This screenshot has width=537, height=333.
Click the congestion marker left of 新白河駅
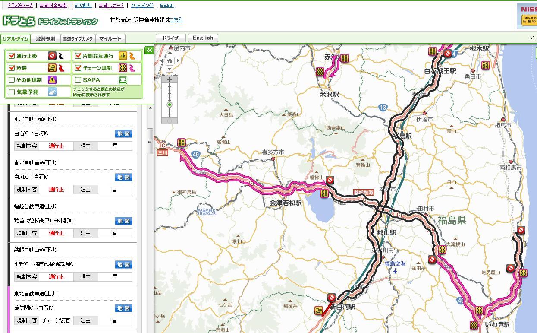(319, 310)
